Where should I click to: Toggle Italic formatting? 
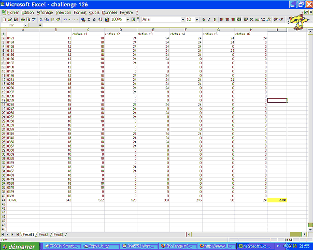click(209, 19)
